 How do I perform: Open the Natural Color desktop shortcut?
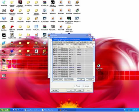click(x=12, y=44)
